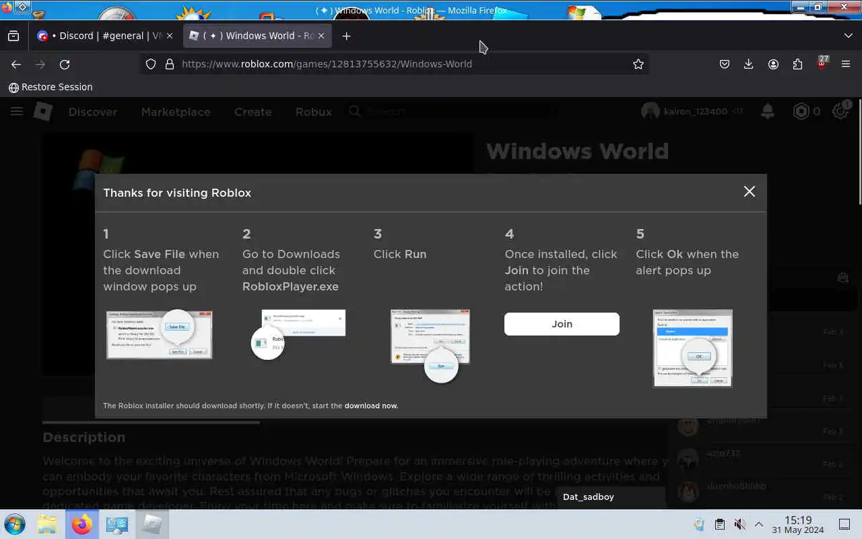
Task: Close the Windows World tab
Action: point(322,36)
